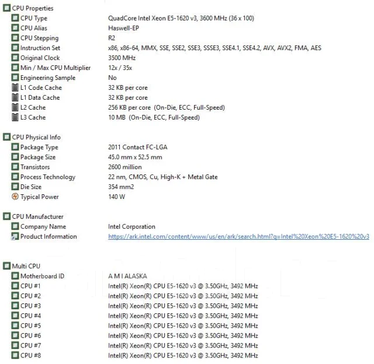Click the Motherboard ID row icon
Screen dimensions: 374x364
point(15,276)
